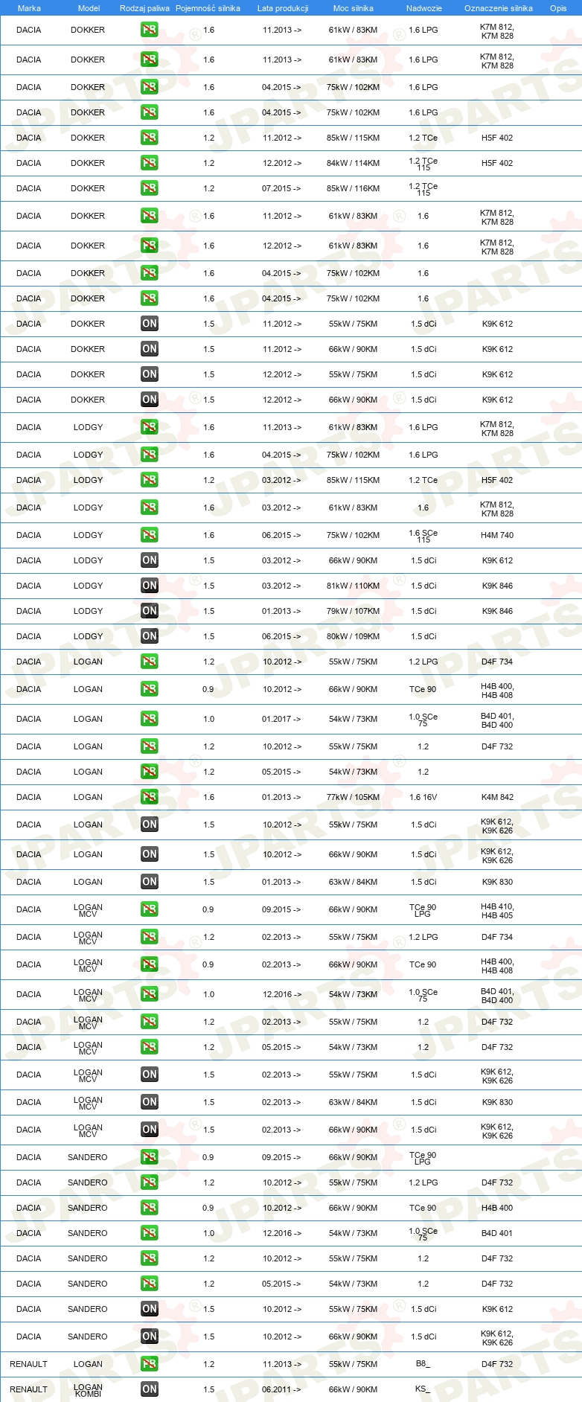Viewport: 582px width, 1402px height.
Task: Click the Pojemność silnika column header
Action: (208, 8)
